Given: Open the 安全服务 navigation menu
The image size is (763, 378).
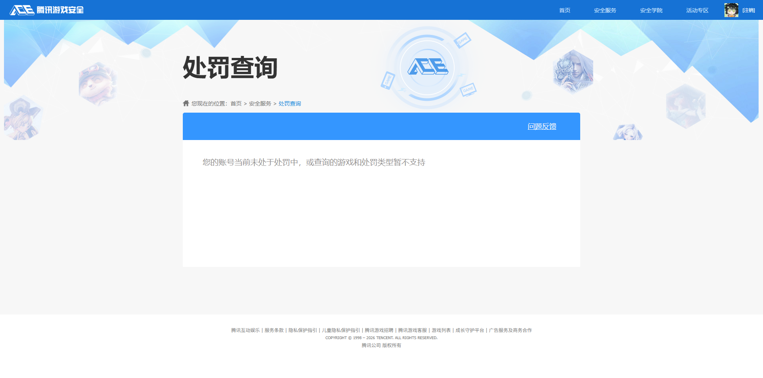Looking at the screenshot, I should (605, 10).
